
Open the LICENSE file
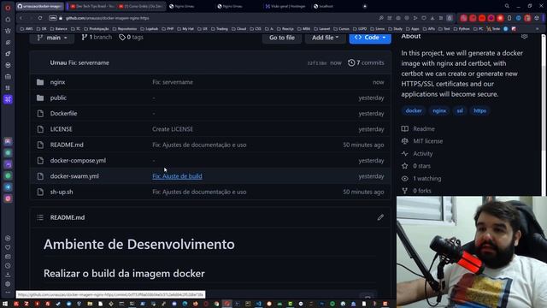(61, 129)
